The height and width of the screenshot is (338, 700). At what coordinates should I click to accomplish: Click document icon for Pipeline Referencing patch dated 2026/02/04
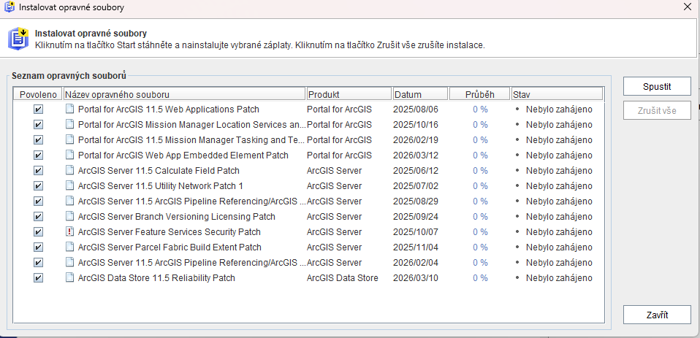pos(69,262)
